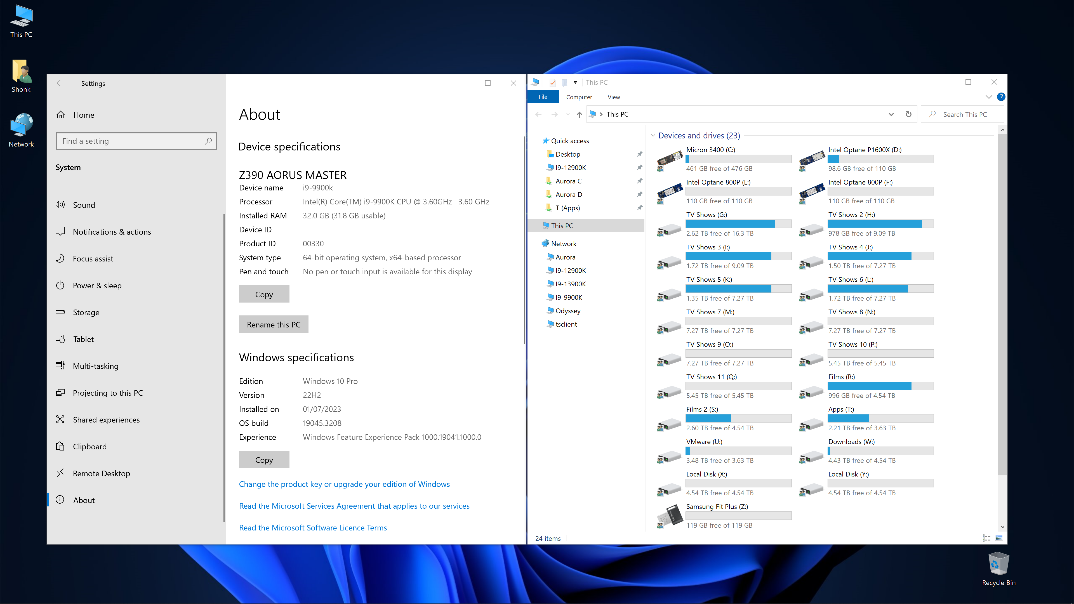Switch to large icons view in Explorer
Viewport: 1074px width, 604px height.
pyautogui.click(x=999, y=538)
